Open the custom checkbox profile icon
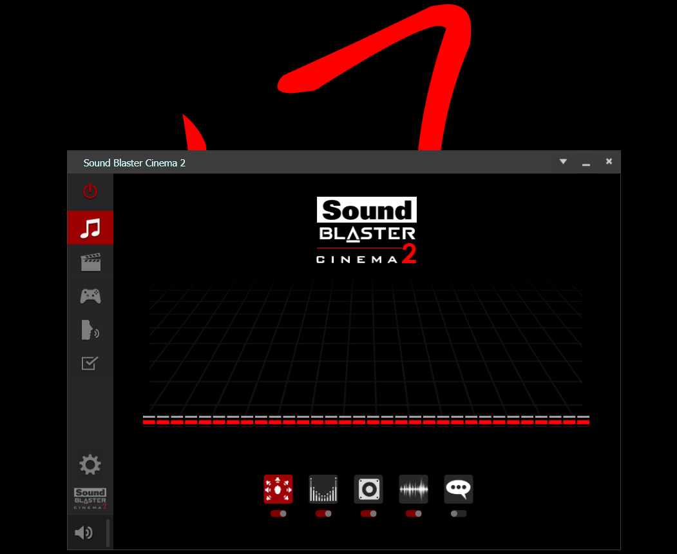Screen dimensions: 677x554 click(x=90, y=363)
